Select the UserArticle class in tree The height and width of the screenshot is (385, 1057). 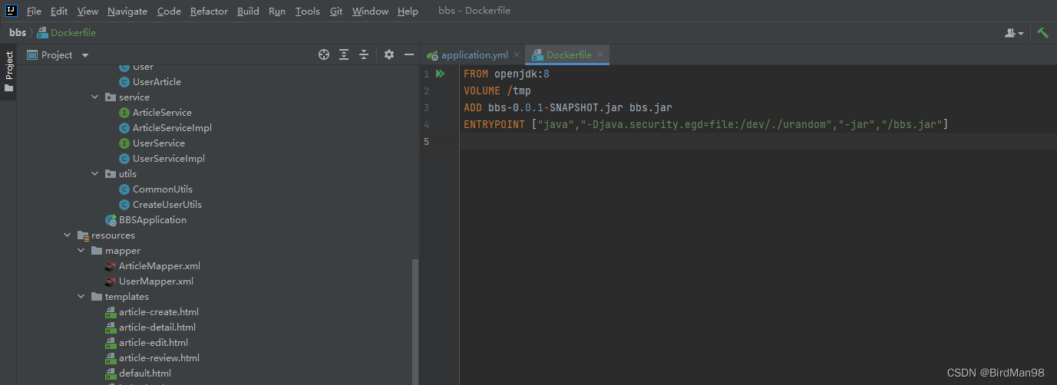pyautogui.click(x=157, y=82)
